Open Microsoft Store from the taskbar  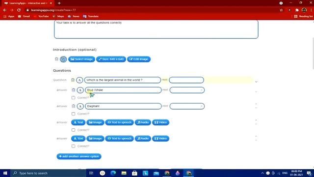tap(134, 173)
